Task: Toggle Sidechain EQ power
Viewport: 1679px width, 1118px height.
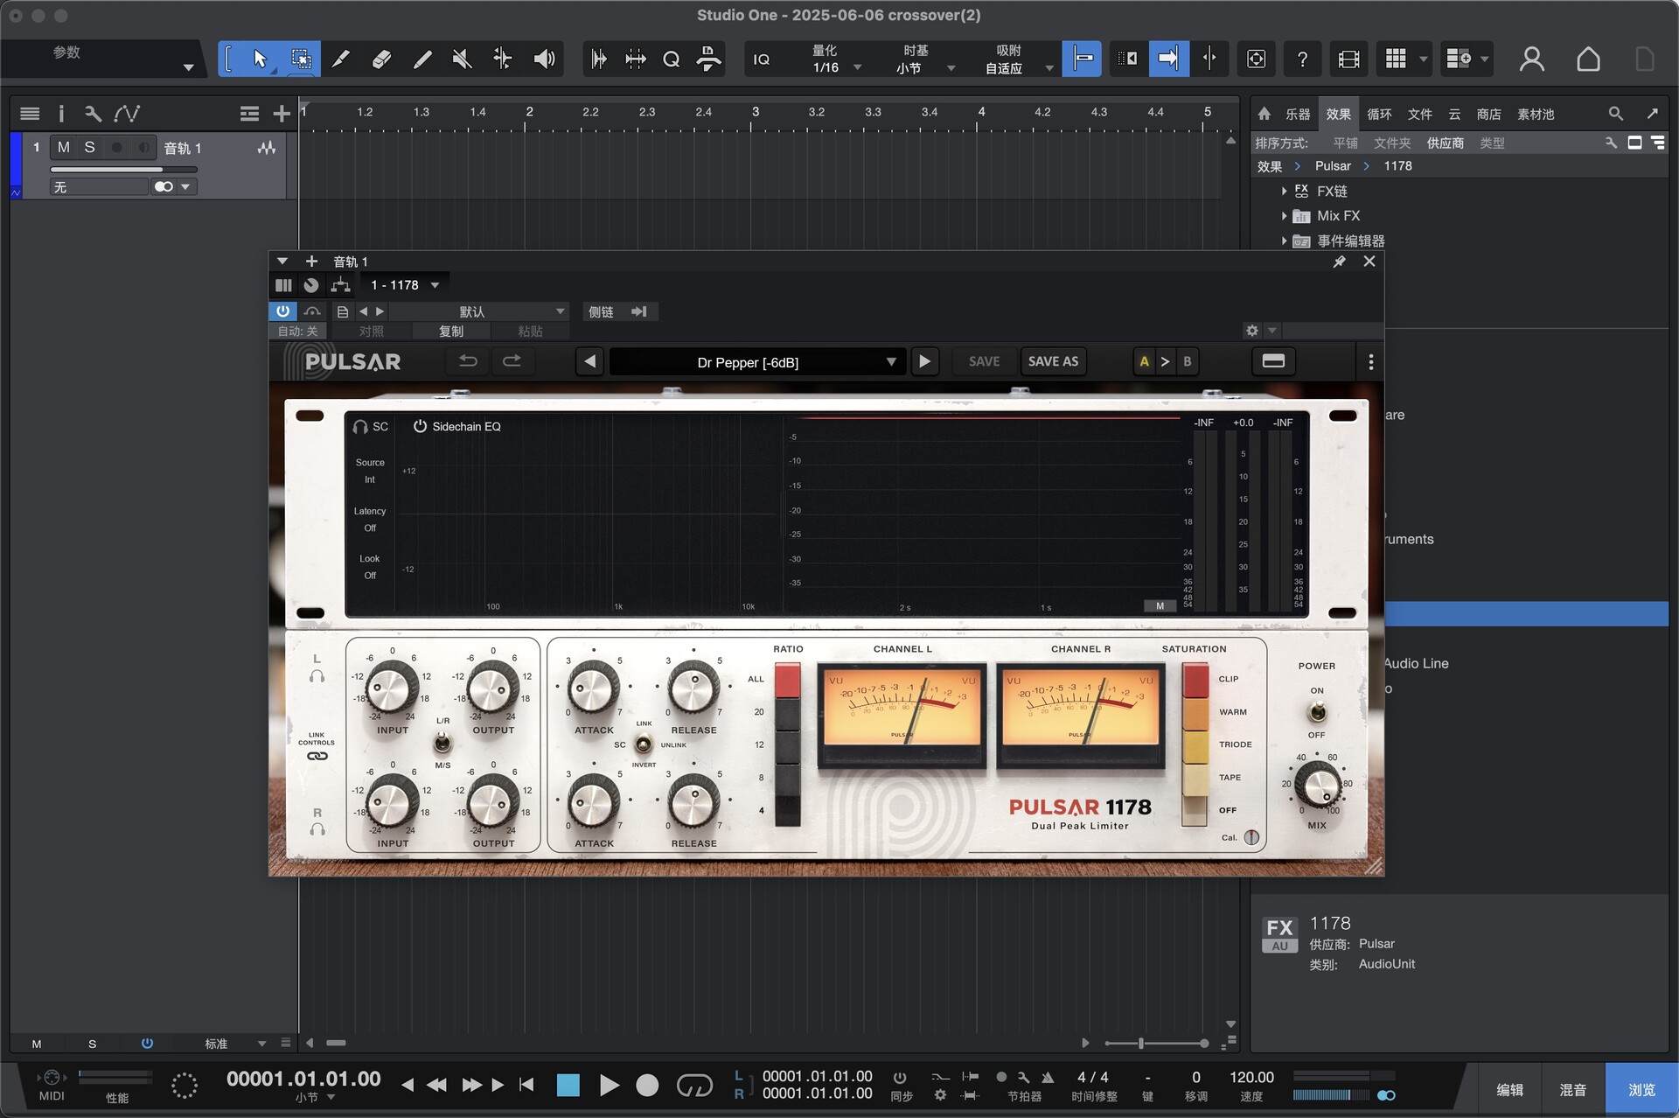Action: (x=420, y=426)
